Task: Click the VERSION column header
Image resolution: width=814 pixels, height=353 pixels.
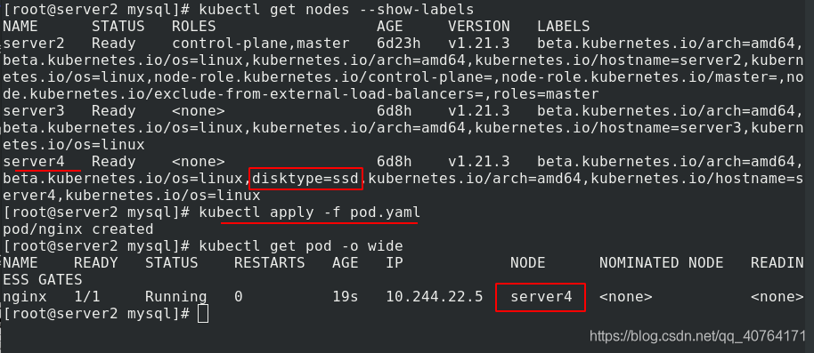Action: click(478, 26)
